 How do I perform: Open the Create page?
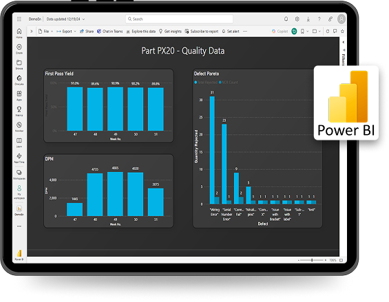19,49
